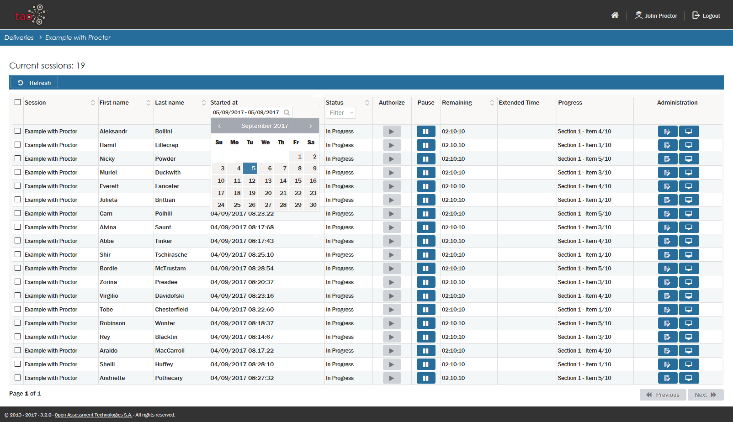The image size is (733, 422).
Task: Click the Refresh button
Action: [x=34, y=83]
